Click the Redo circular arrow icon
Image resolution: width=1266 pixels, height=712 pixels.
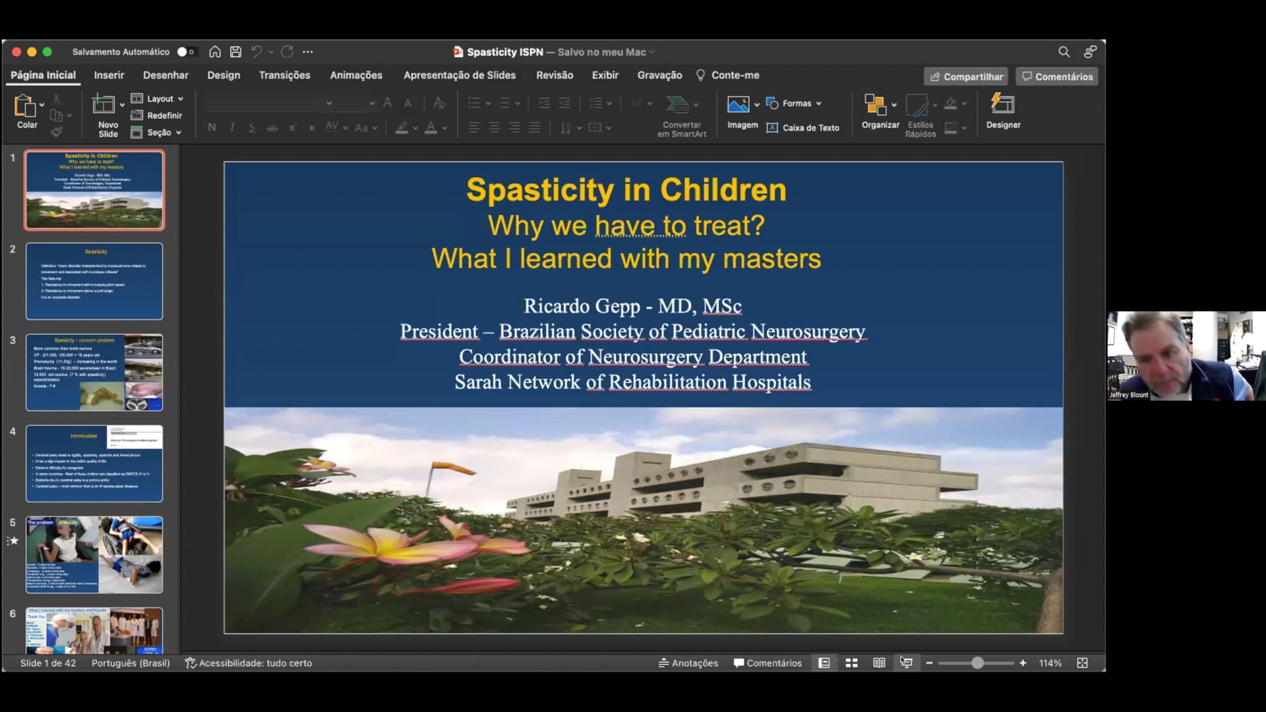(x=287, y=51)
